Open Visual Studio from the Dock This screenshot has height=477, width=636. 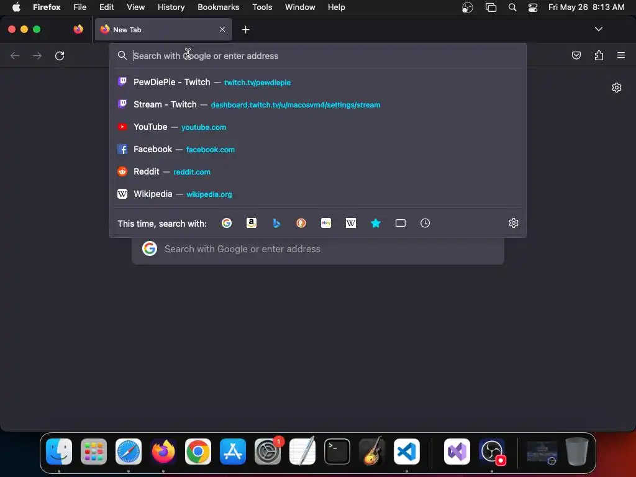coord(457,452)
